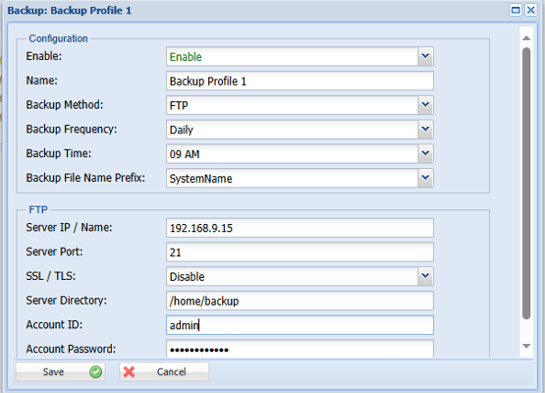
Task: Open the Enable dropdown arrow
Action: click(x=425, y=56)
